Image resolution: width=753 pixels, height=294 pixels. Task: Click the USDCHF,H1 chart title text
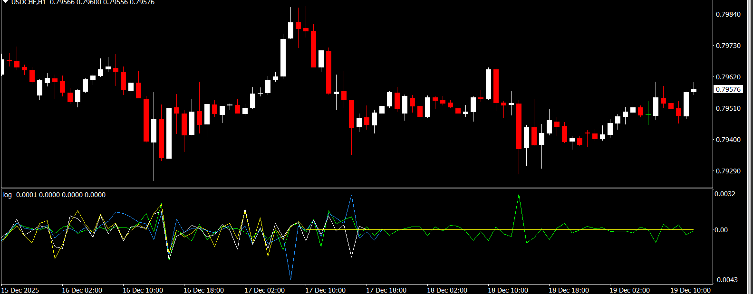click(29, 2)
